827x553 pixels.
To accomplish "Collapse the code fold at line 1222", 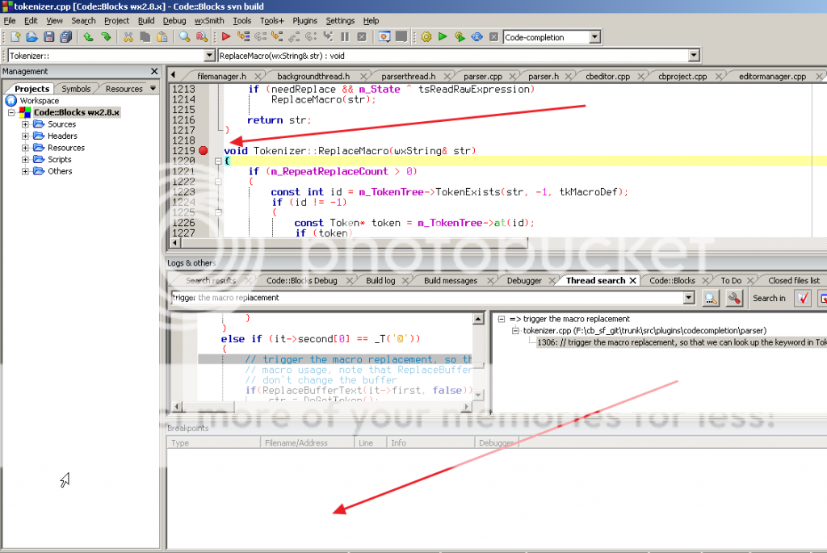I will pyautogui.click(x=218, y=182).
